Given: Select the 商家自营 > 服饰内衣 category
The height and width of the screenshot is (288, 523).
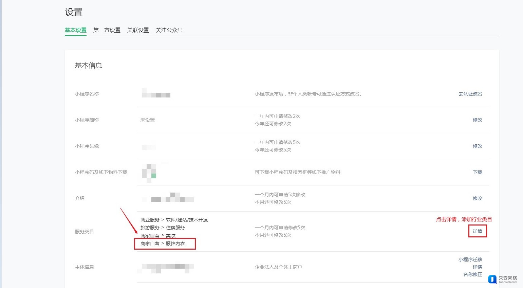Looking at the screenshot, I should 163,244.
